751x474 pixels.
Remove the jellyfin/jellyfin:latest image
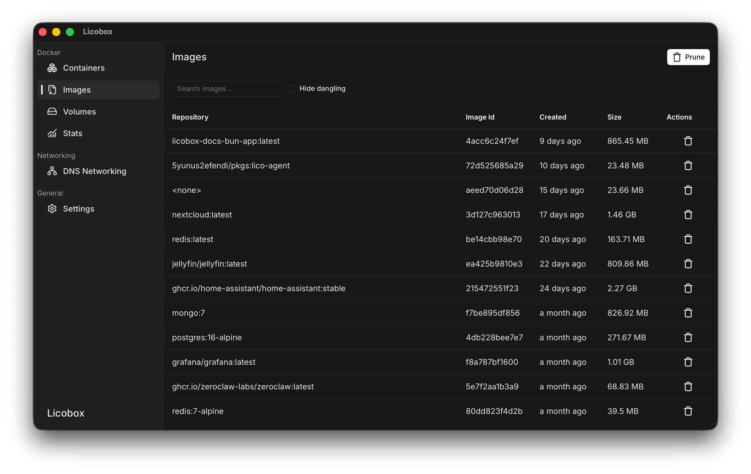pyautogui.click(x=688, y=264)
